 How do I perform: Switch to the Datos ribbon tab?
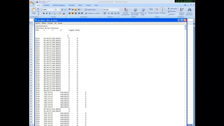80,5
